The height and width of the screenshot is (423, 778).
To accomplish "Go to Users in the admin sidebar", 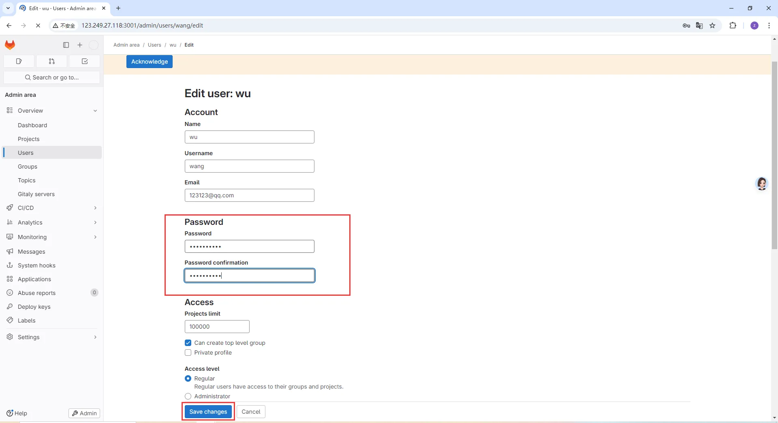I will [x=51, y=153].
